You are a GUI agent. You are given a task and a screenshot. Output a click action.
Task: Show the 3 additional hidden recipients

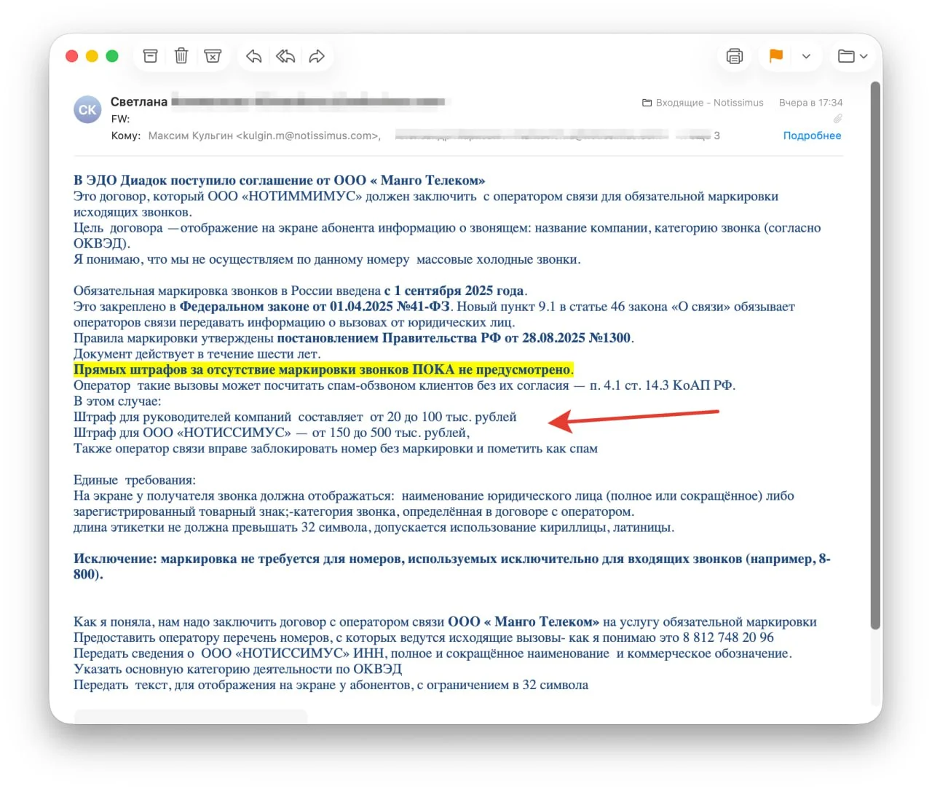tap(716, 136)
